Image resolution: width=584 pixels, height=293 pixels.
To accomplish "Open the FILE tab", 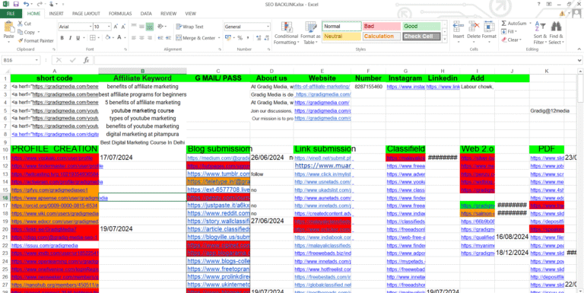I will pyautogui.click(x=11, y=14).
